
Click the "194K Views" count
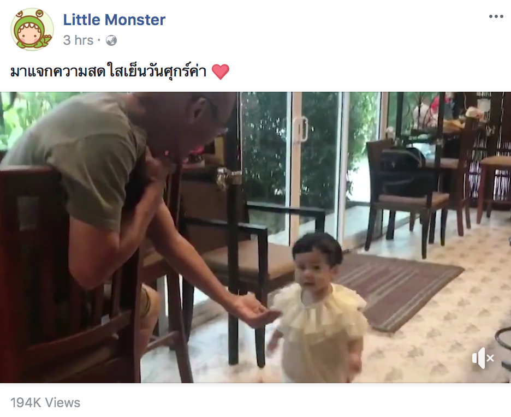[x=45, y=403]
